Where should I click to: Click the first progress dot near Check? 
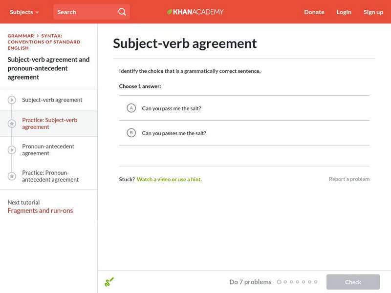coord(280,282)
